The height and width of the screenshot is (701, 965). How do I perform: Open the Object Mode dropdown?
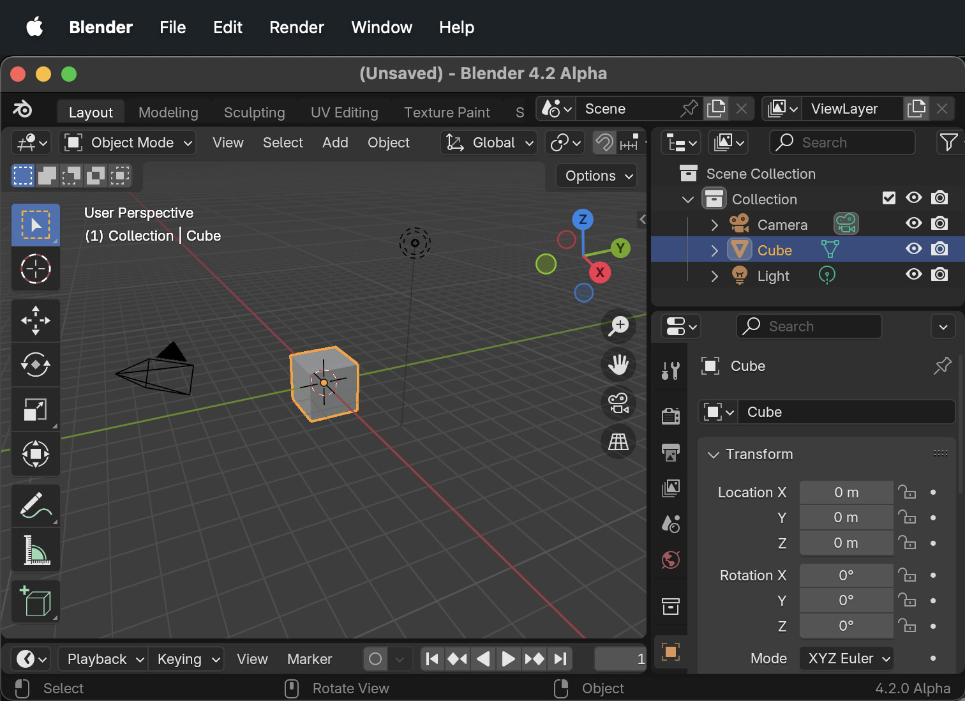click(x=127, y=142)
